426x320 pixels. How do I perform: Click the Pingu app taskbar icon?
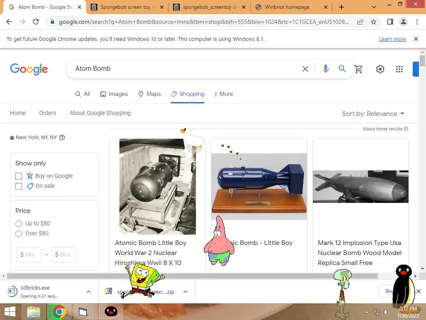[x=111, y=312]
